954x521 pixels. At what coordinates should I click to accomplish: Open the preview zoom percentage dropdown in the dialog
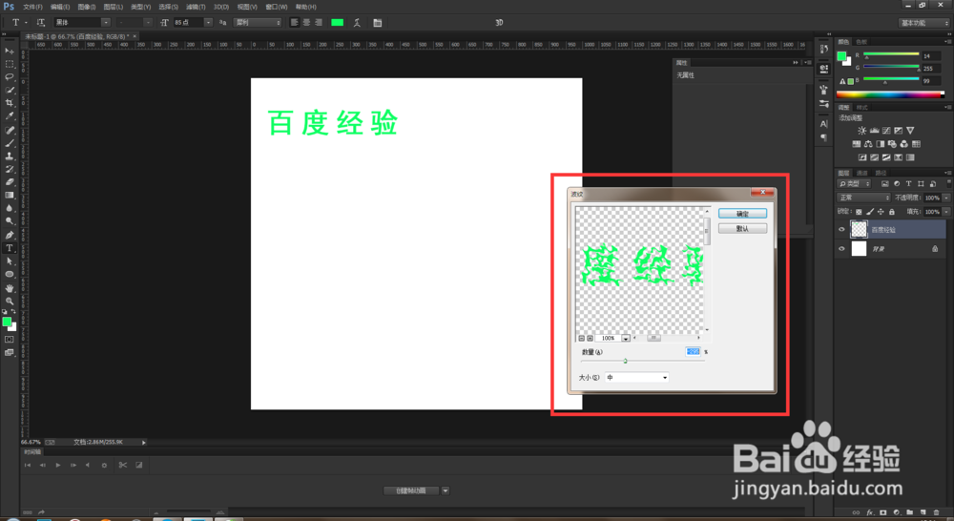coord(626,339)
